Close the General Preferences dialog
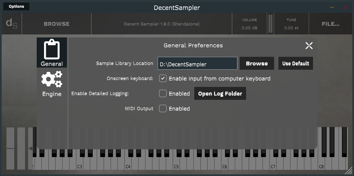Image resolution: width=354 pixels, height=176 pixels. point(309,46)
